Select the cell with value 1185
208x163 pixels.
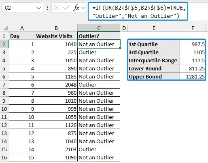pyautogui.click(x=56, y=76)
